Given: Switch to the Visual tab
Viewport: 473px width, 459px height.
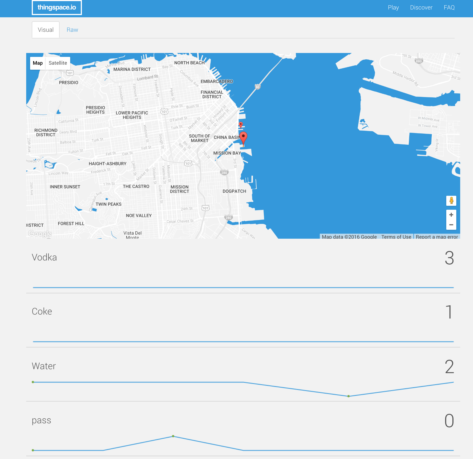Looking at the screenshot, I should coord(46,30).
